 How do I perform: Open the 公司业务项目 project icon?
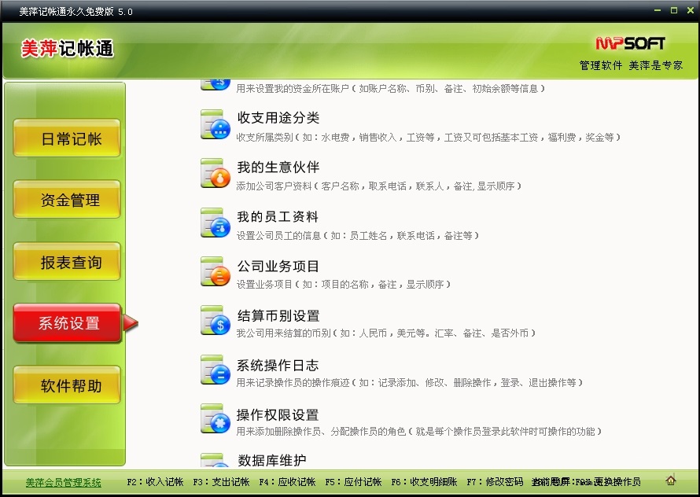(216, 271)
